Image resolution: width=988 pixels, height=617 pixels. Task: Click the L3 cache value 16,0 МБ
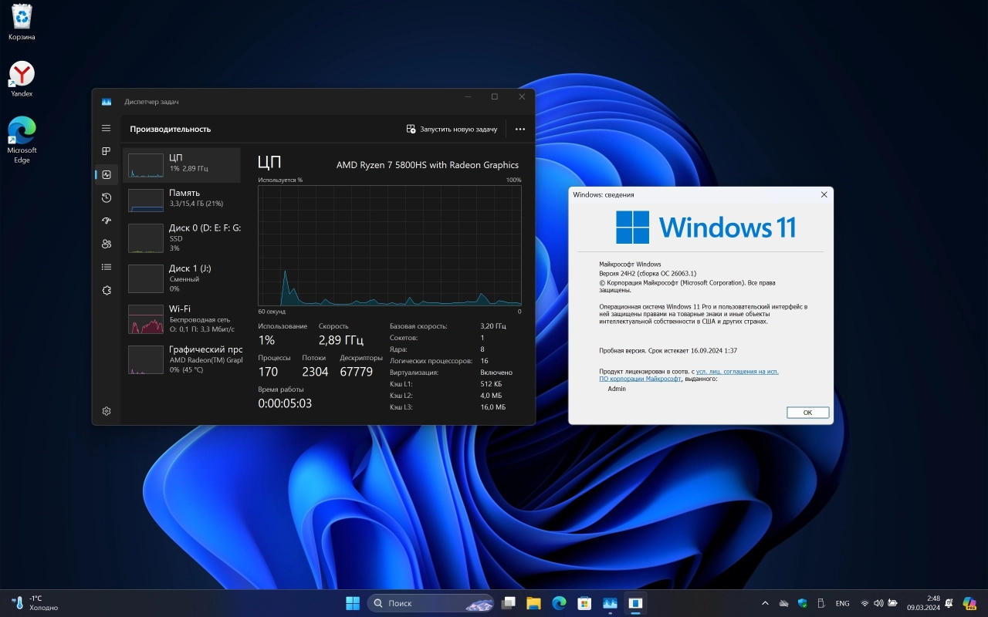pyautogui.click(x=492, y=407)
